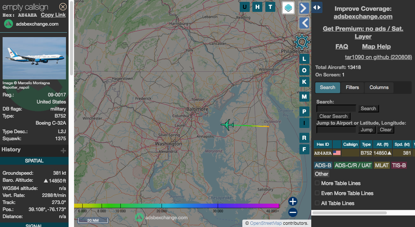Image resolution: width=415 pixels, height=227 pixels.
Task: Switch to the Columns tab
Action: pyautogui.click(x=379, y=88)
